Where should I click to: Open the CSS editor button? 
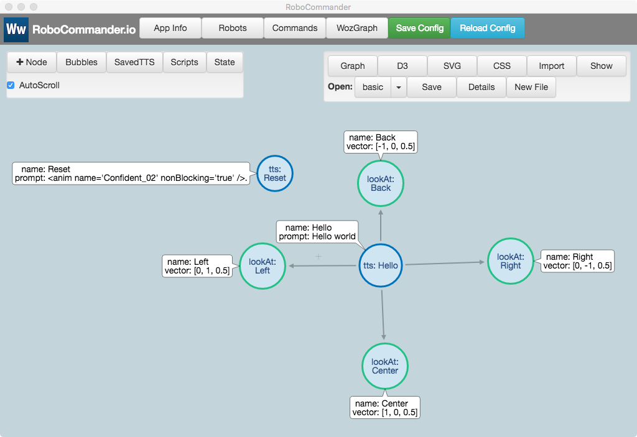[502, 66]
